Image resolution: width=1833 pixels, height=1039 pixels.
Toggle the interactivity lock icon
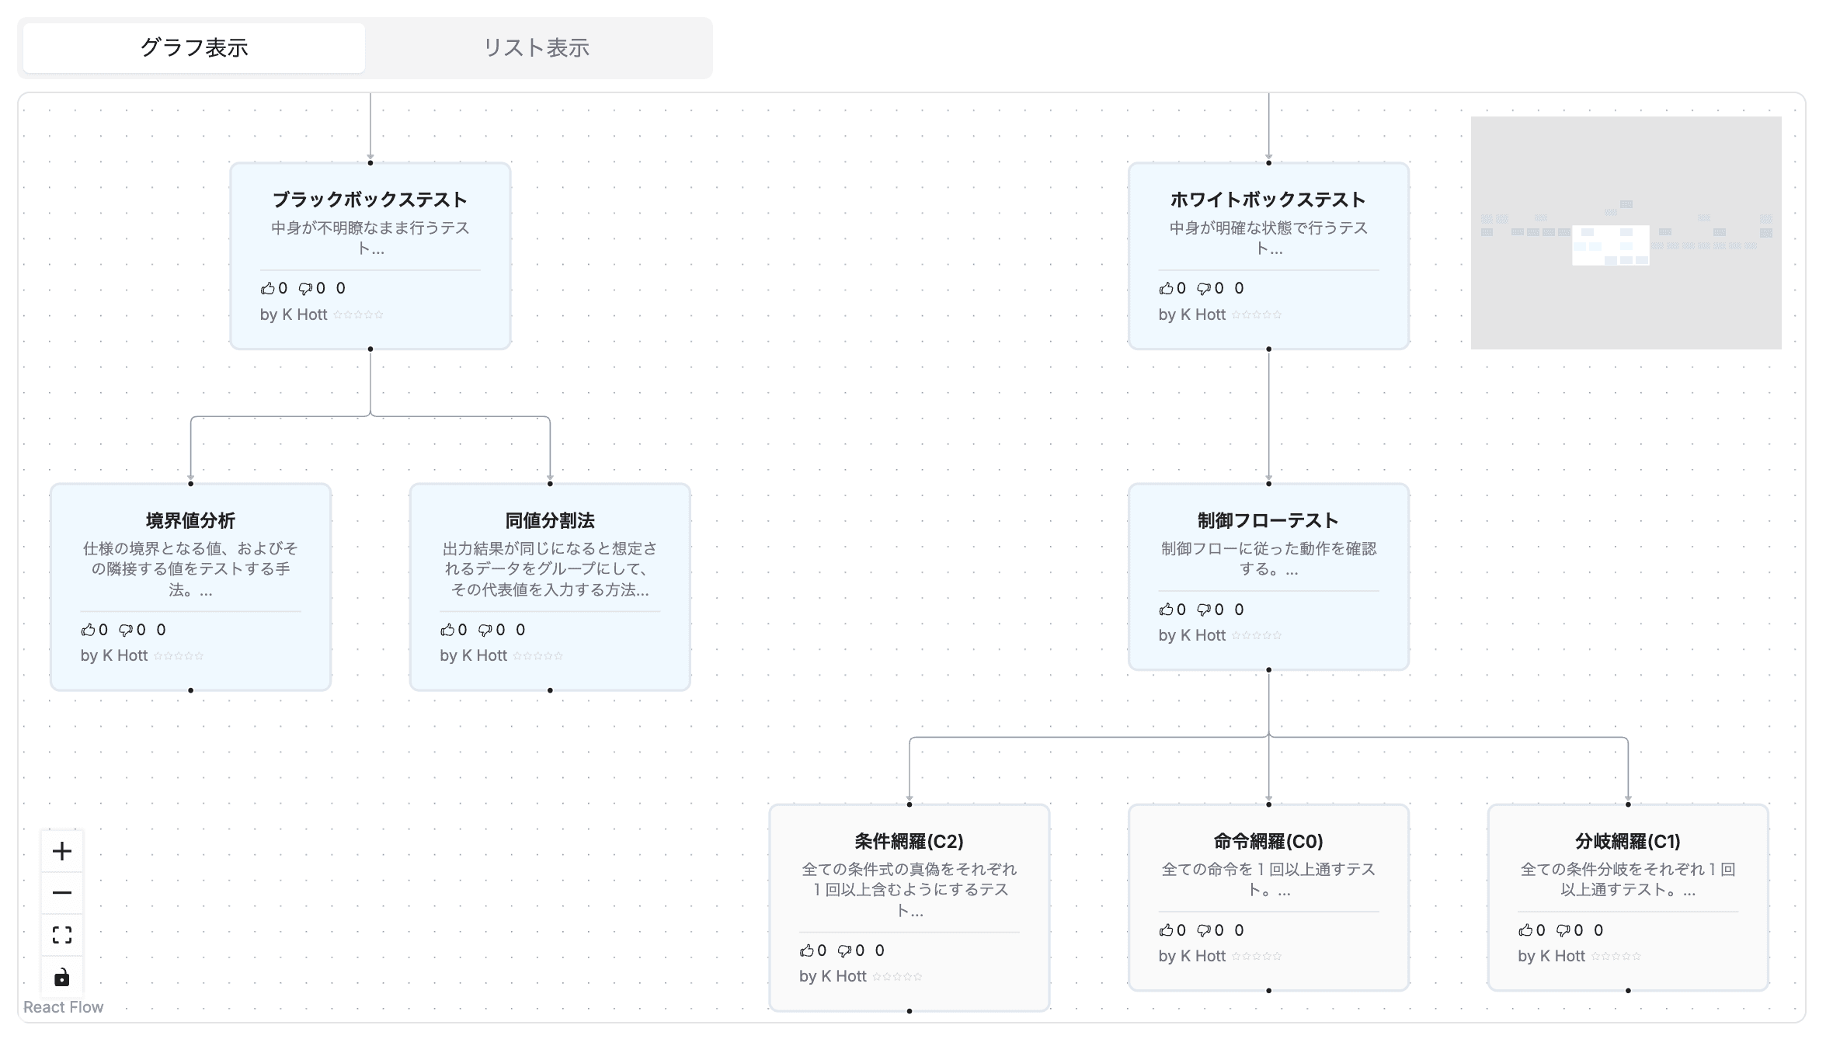pyautogui.click(x=62, y=977)
